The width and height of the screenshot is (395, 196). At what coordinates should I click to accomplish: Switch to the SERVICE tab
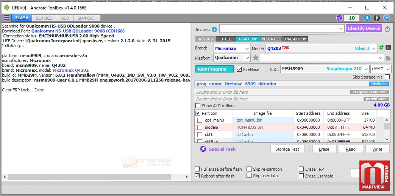pyautogui.click(x=44, y=18)
